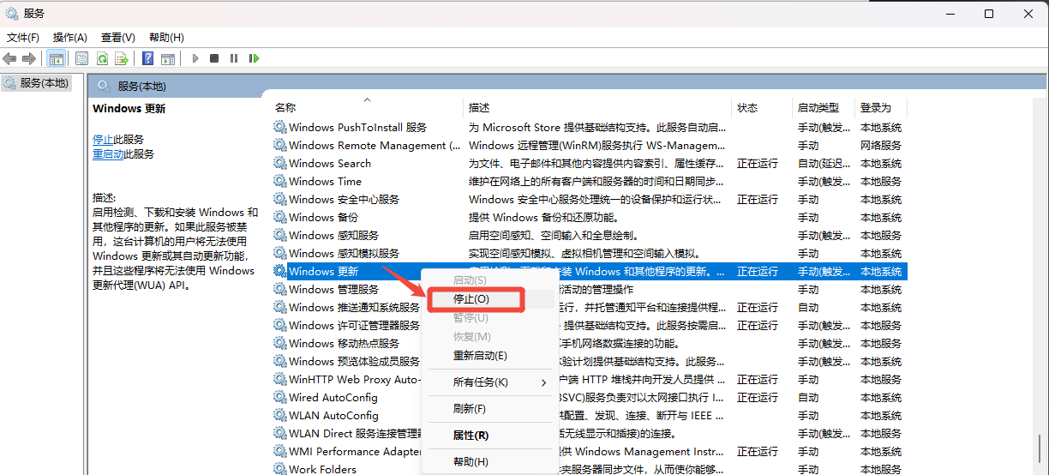Screen dimensions: 1049x475
Task: Select the WinHTTP Web Proxy Auto- row
Action: (589, 379)
